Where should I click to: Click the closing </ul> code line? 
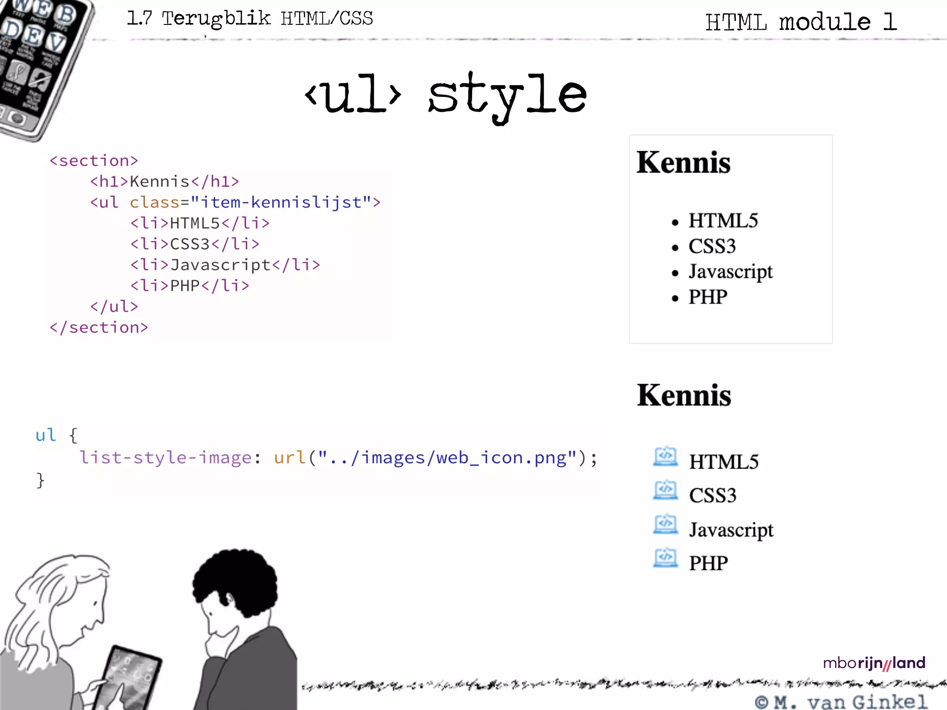(x=114, y=306)
